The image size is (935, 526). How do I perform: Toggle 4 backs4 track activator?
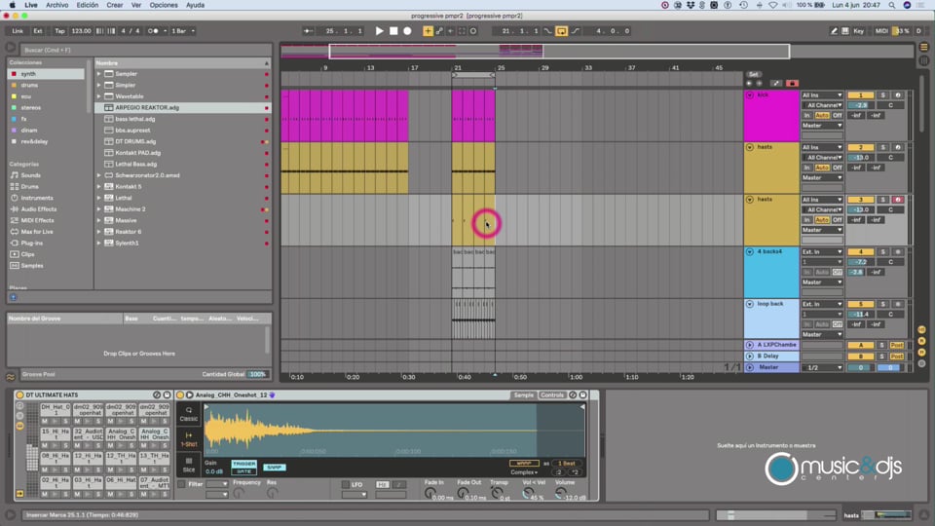coord(860,252)
